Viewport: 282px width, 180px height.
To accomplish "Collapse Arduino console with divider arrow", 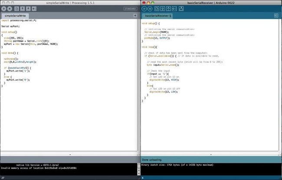I will [x=211, y=154].
